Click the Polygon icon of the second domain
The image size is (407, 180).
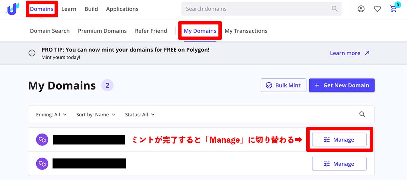(42, 164)
